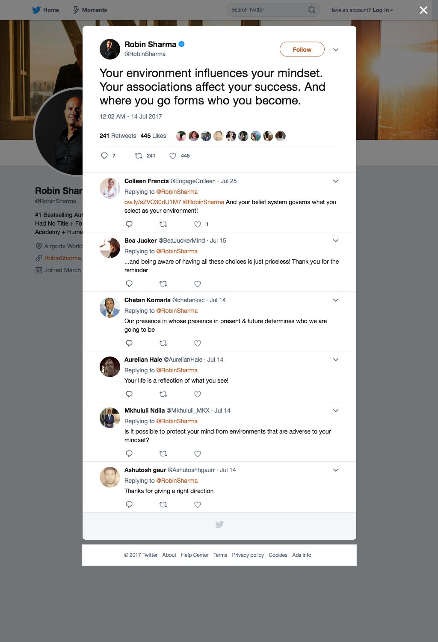Reply to Ashutosh gaur's comment
This screenshot has height=642, width=438.
[x=129, y=505]
